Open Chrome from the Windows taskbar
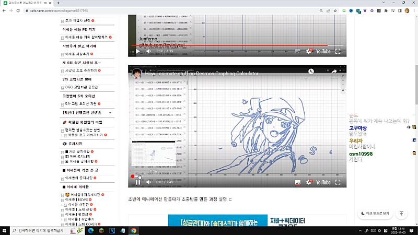This screenshot has width=418, height=235. coord(134,230)
